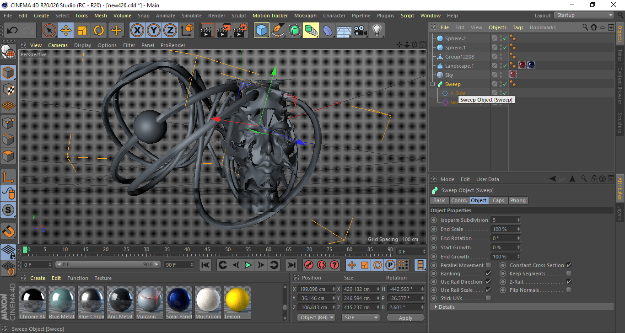Image resolution: width=625 pixels, height=333 pixels.
Task: Add a Floor environment object
Action: (x=344, y=31)
